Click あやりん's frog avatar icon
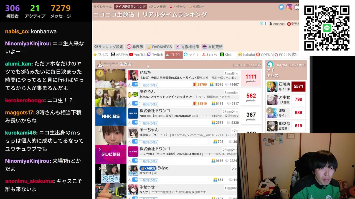This screenshot has height=199, width=355. 133,95
